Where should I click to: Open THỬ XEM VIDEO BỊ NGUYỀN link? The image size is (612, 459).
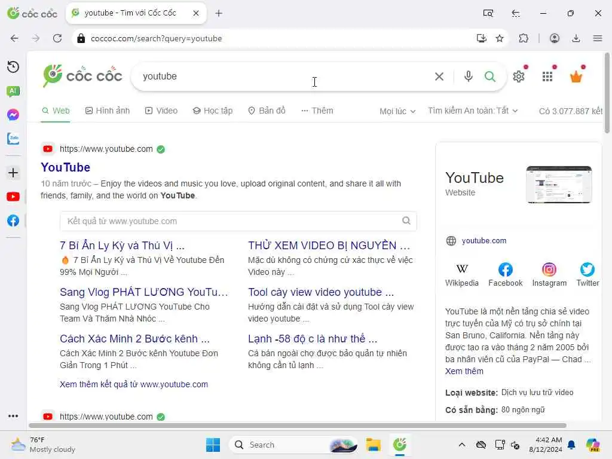(329, 246)
